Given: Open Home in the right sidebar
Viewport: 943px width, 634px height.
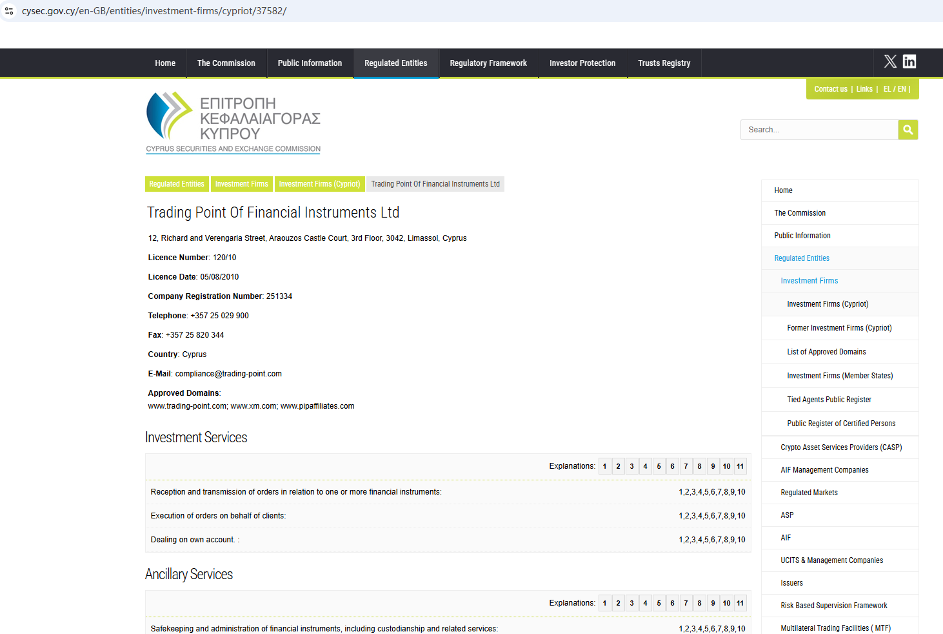Looking at the screenshot, I should (x=840, y=190).
